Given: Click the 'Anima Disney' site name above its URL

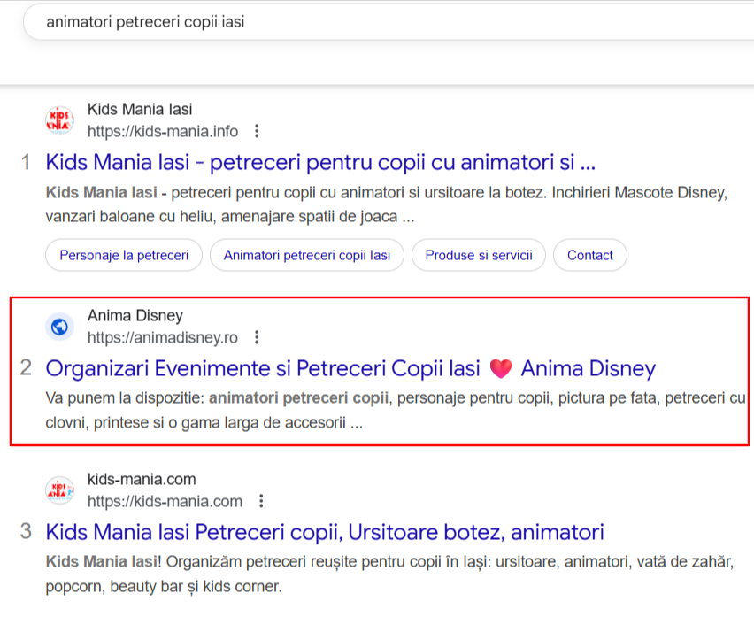Looking at the screenshot, I should (135, 315).
